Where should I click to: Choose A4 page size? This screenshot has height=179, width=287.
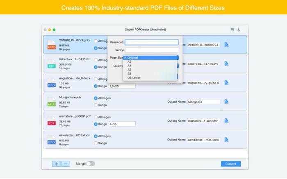pos(150,66)
